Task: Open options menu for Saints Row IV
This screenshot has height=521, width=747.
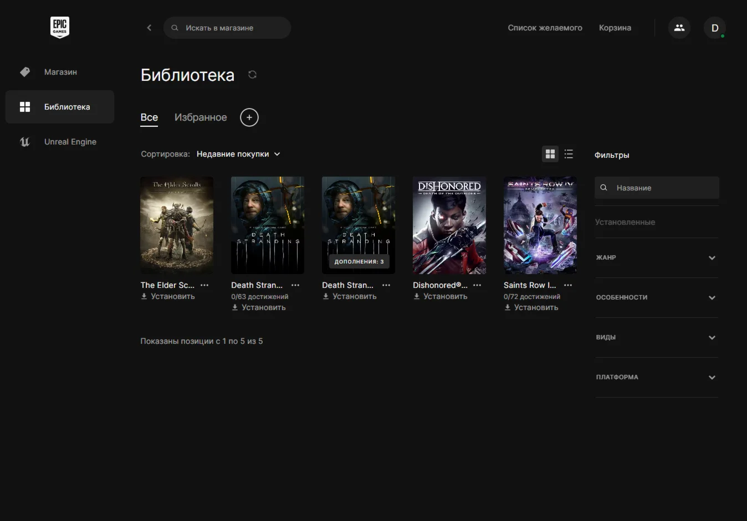Action: [568, 285]
